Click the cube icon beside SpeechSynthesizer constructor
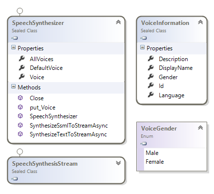 [x=20, y=116]
